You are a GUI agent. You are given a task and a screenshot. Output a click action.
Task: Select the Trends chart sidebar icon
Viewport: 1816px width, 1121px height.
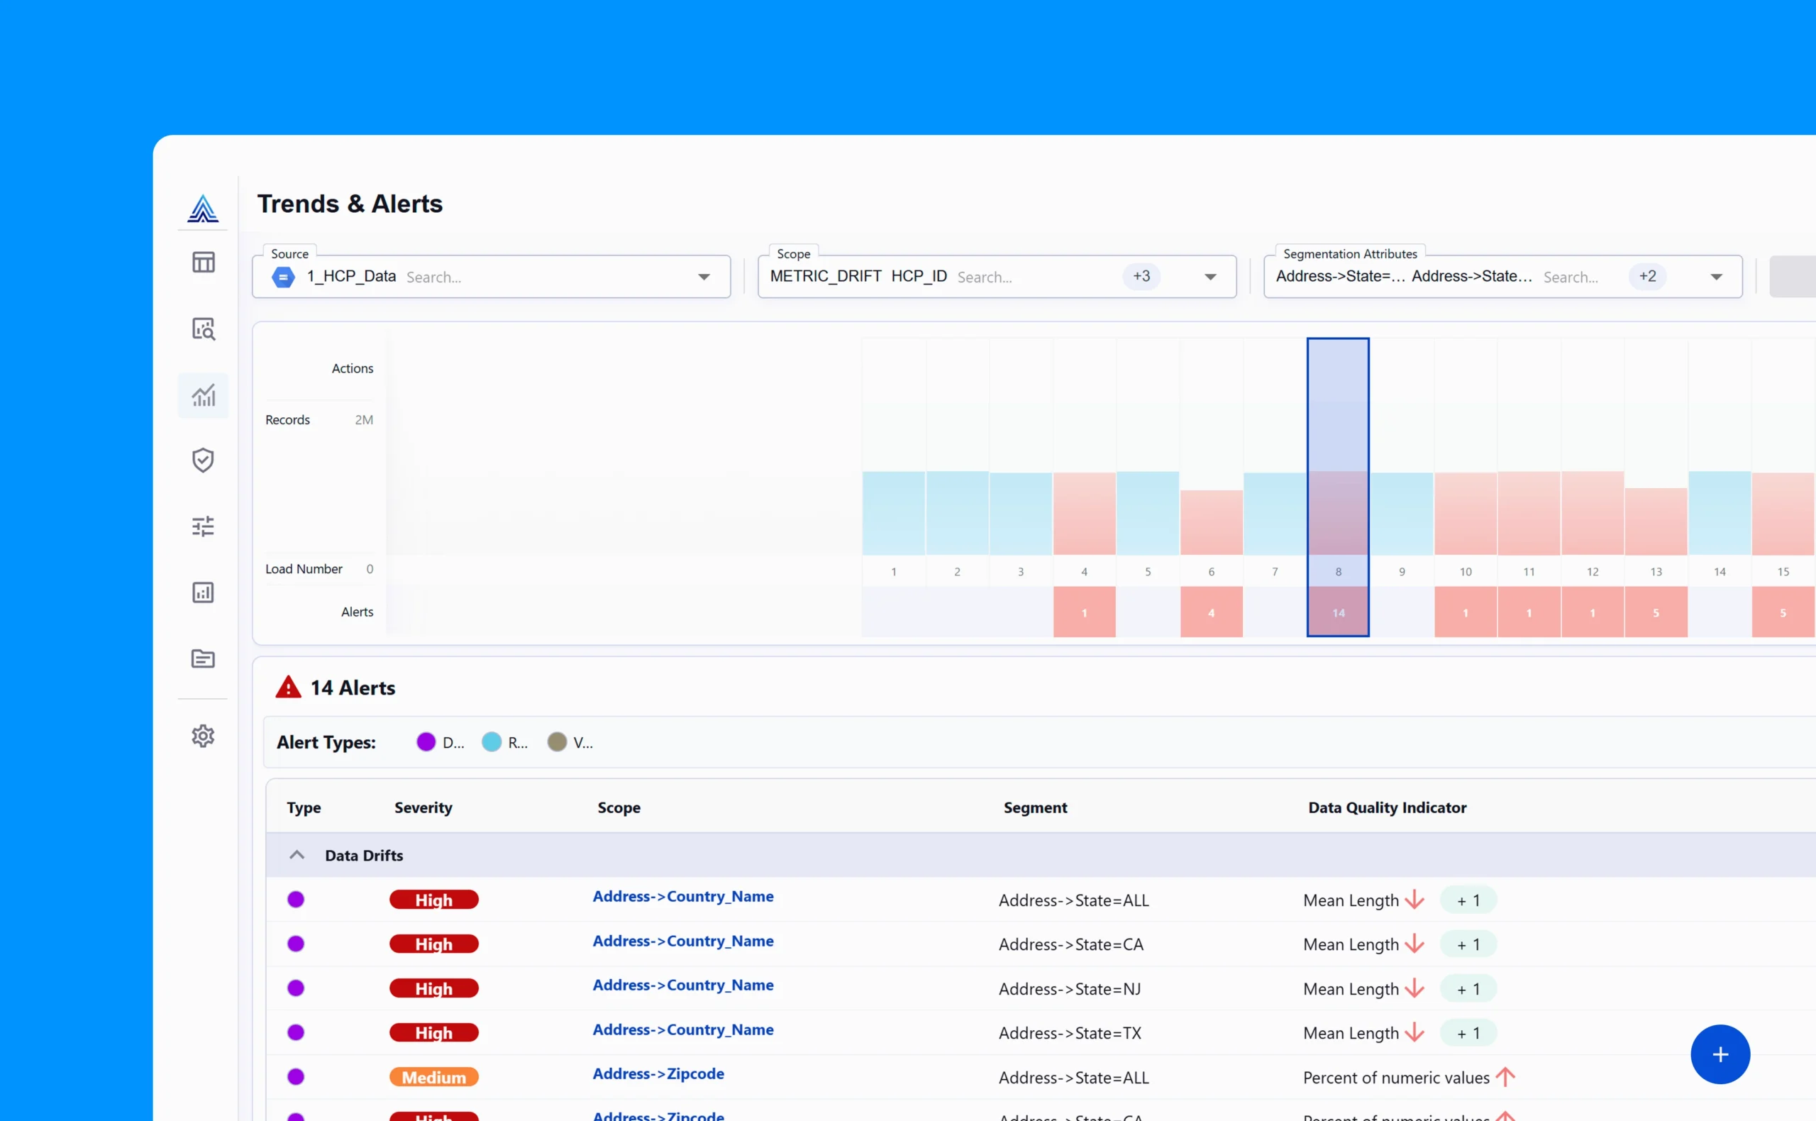(203, 395)
